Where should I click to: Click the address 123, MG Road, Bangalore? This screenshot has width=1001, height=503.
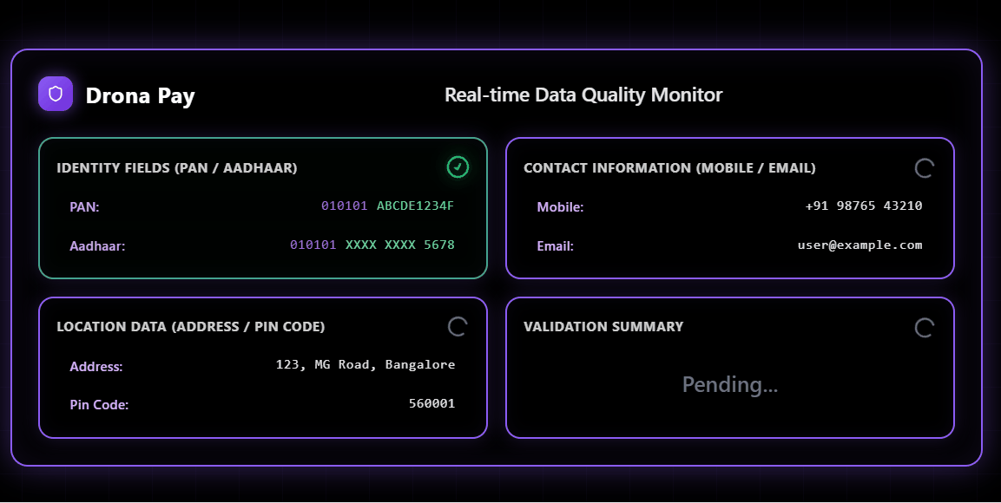(365, 364)
